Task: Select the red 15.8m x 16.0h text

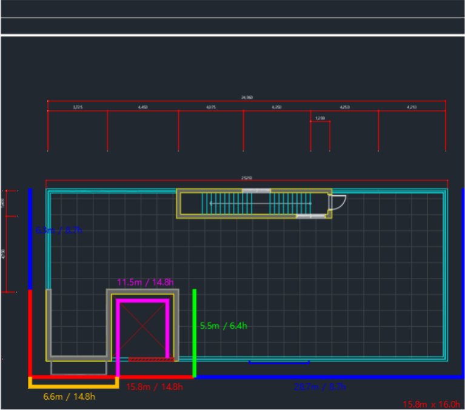Action: 432,405
